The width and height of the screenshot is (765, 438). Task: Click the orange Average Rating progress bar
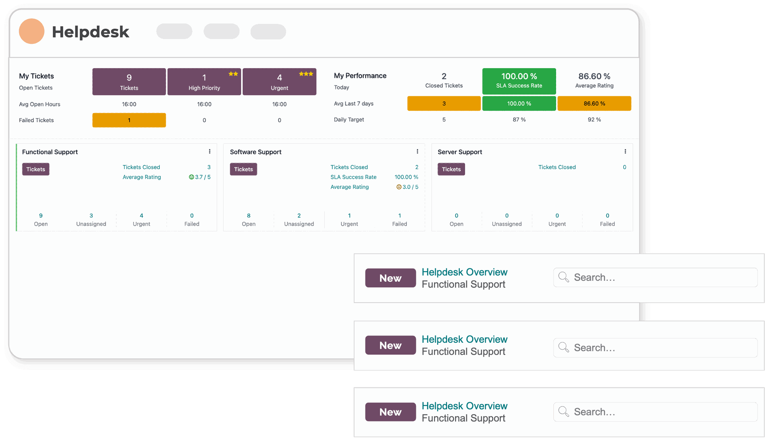[x=594, y=103]
